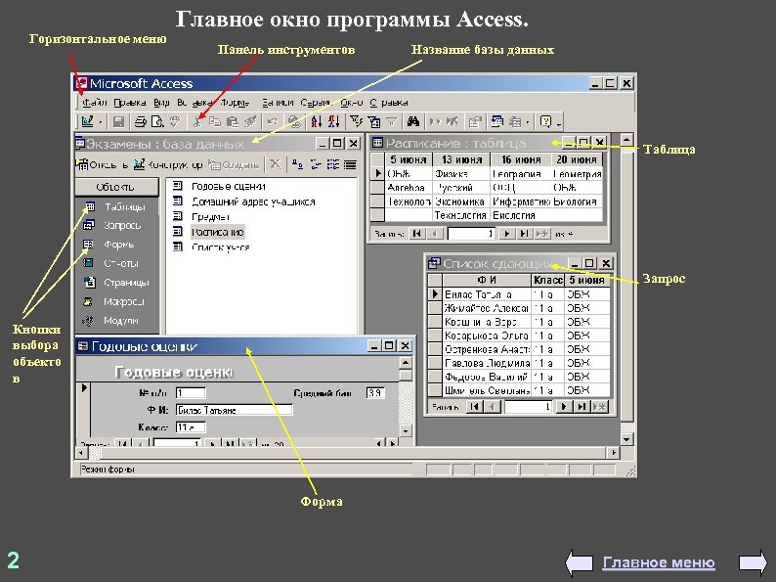Click the Информатика cell in Расписание table
The image size is (776, 582).
521,201
